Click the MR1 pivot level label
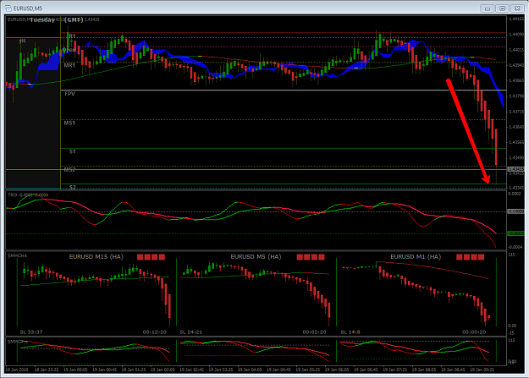529x378 pixels. click(69, 65)
